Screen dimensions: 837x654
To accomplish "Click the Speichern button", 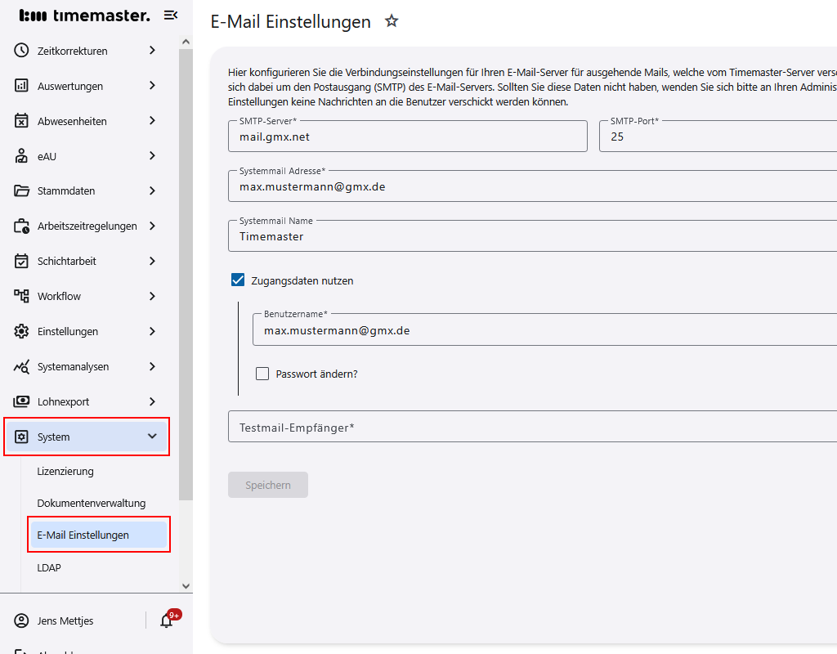I will point(267,485).
